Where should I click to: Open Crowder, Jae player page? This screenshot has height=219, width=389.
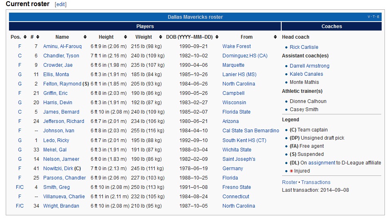[58, 65]
